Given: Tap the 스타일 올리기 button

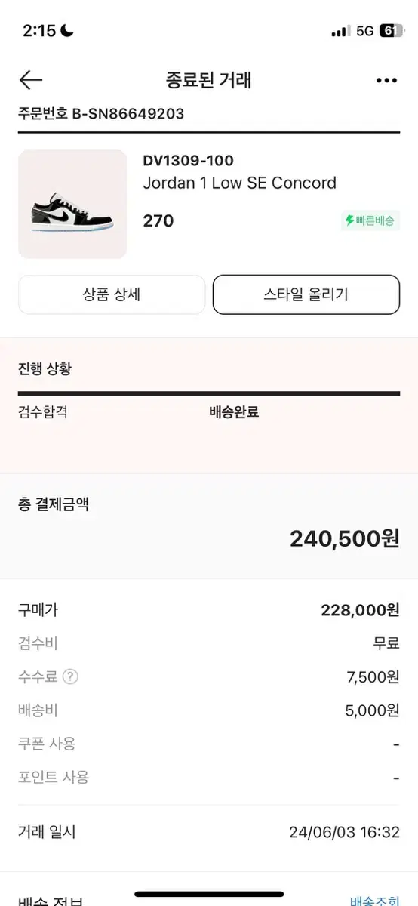Looking at the screenshot, I should coord(306,294).
